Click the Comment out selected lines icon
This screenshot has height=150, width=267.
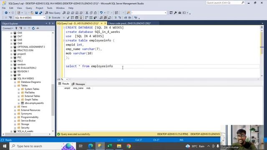point(116,17)
